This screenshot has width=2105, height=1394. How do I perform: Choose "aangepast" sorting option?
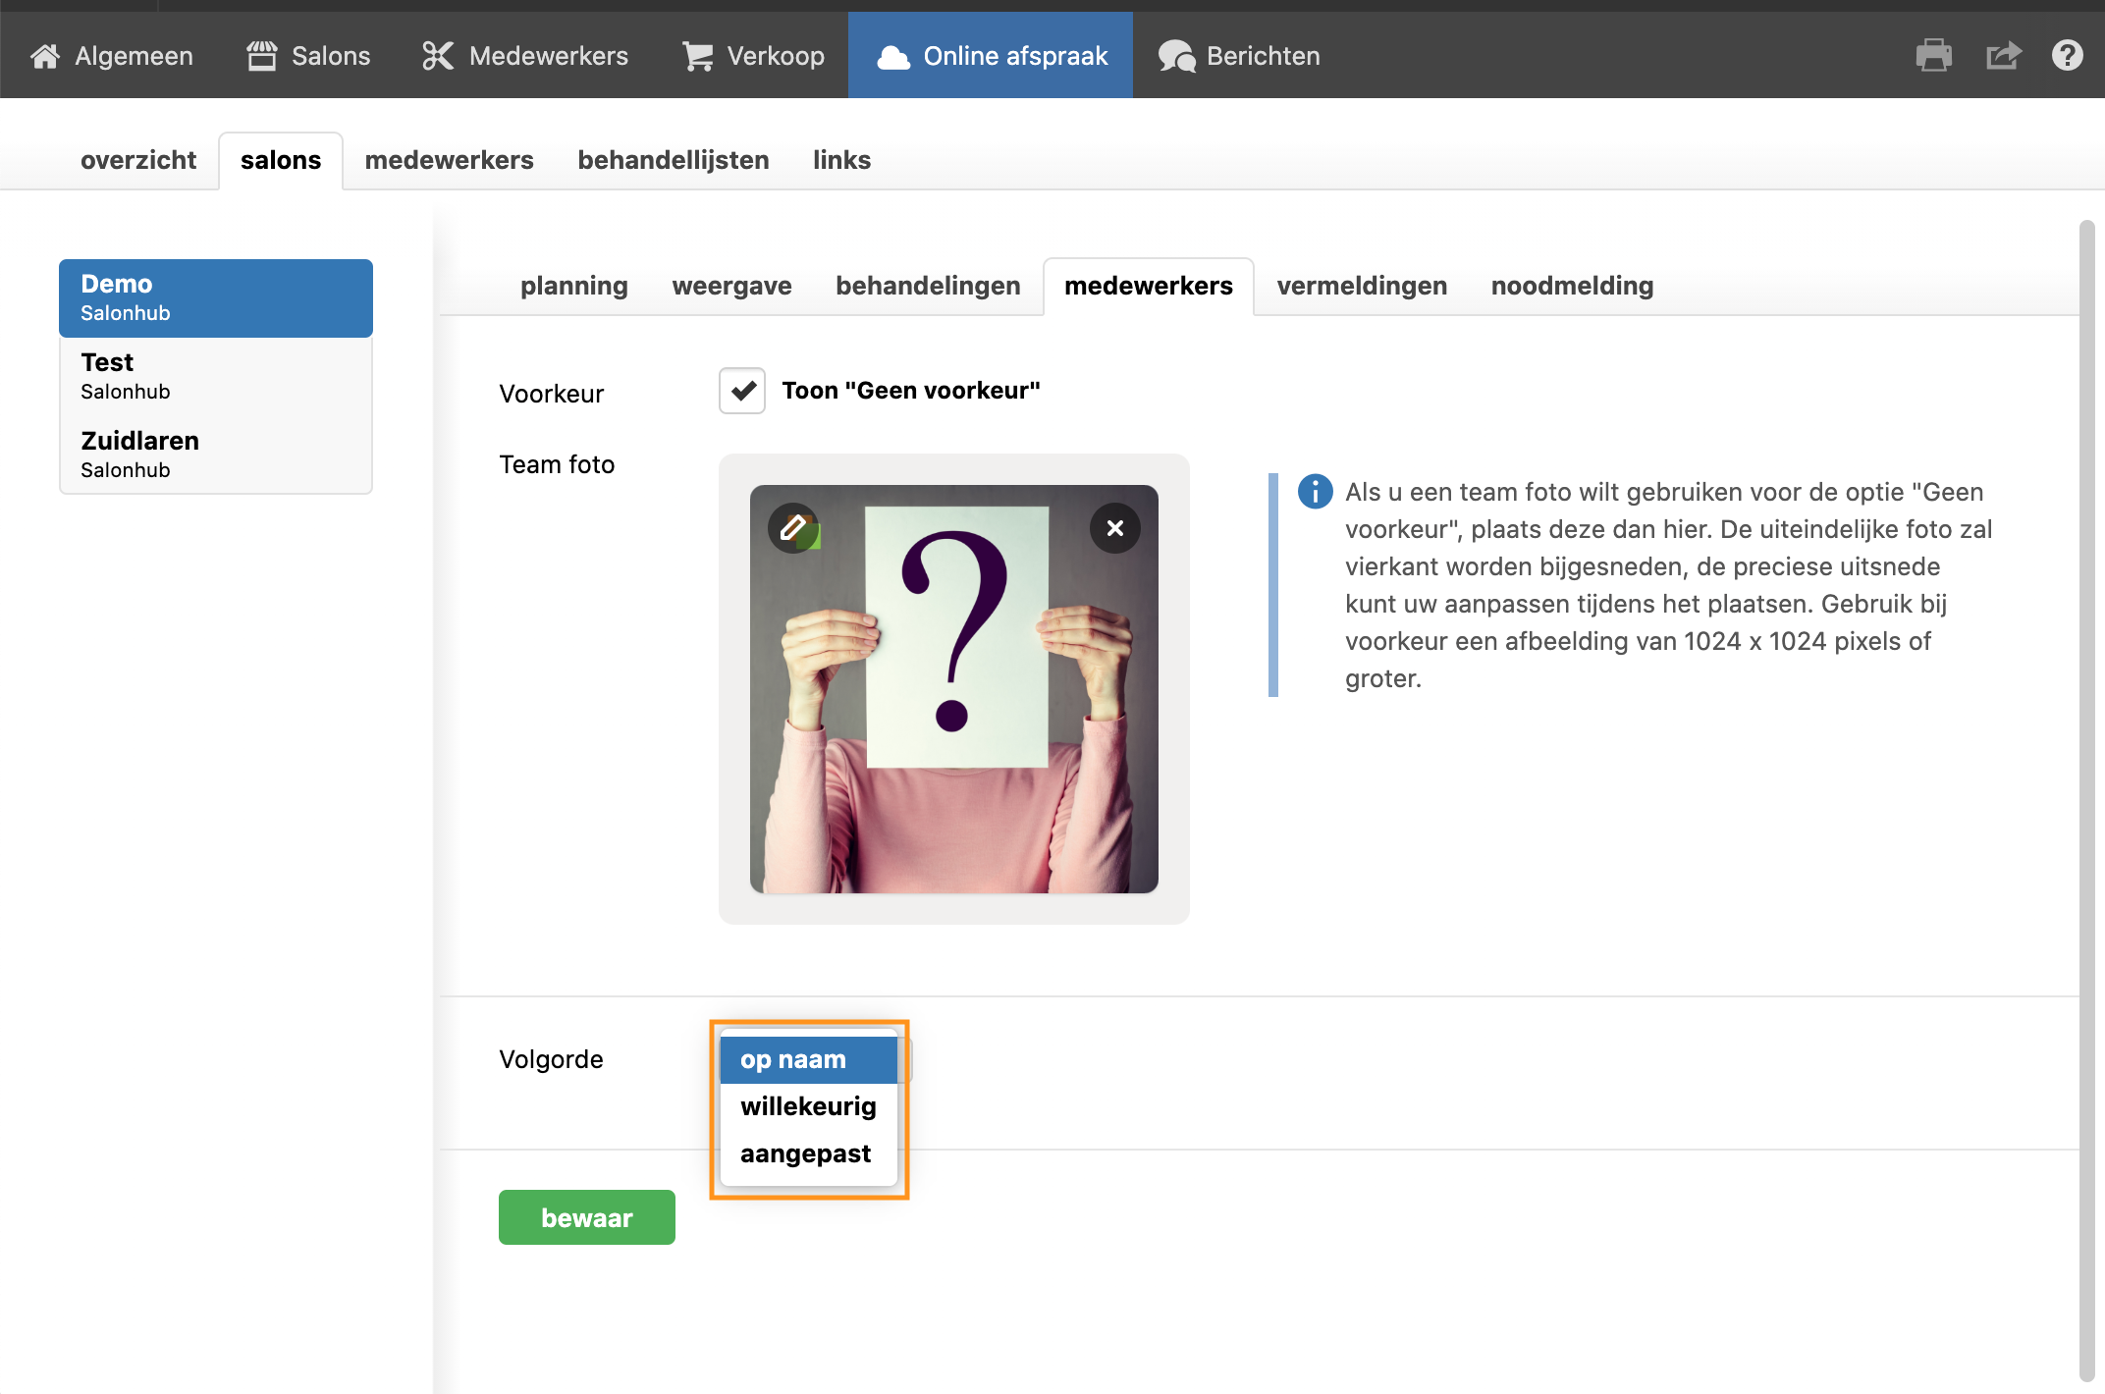click(x=805, y=1153)
